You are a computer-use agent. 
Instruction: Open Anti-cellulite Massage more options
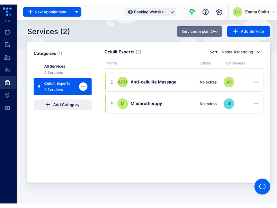tap(256, 82)
